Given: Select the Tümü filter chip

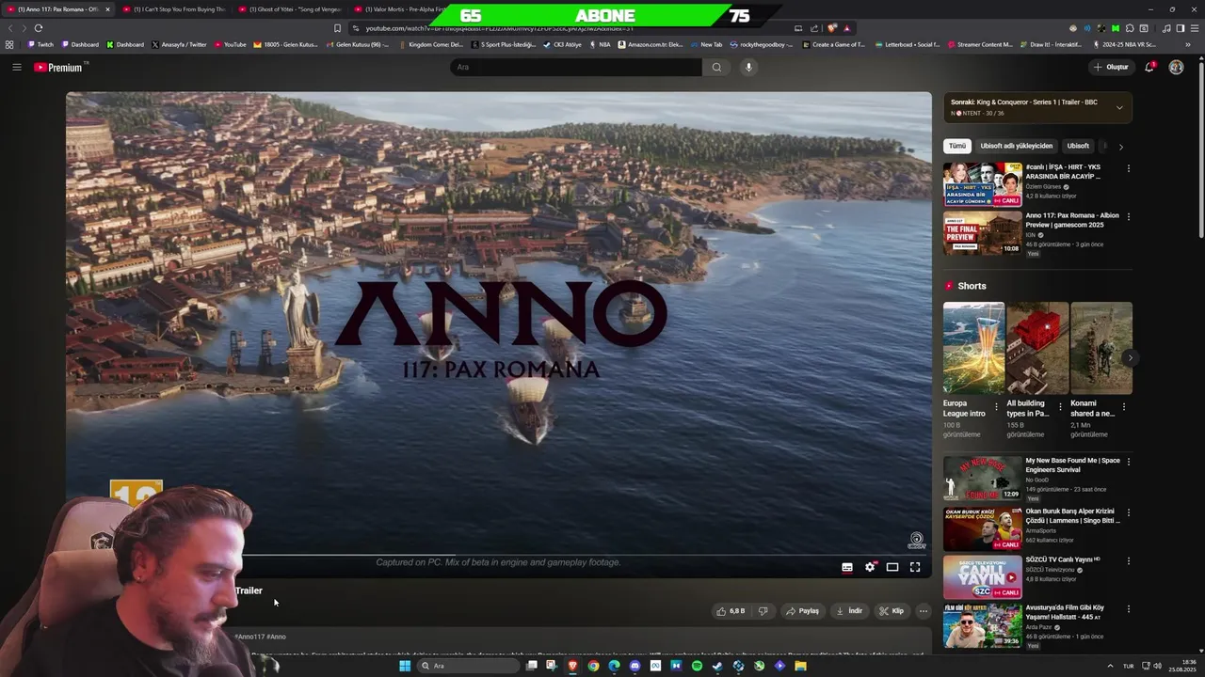Looking at the screenshot, I should (x=957, y=146).
